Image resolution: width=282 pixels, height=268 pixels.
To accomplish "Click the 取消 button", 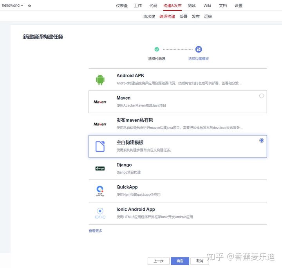I will click(200, 261).
